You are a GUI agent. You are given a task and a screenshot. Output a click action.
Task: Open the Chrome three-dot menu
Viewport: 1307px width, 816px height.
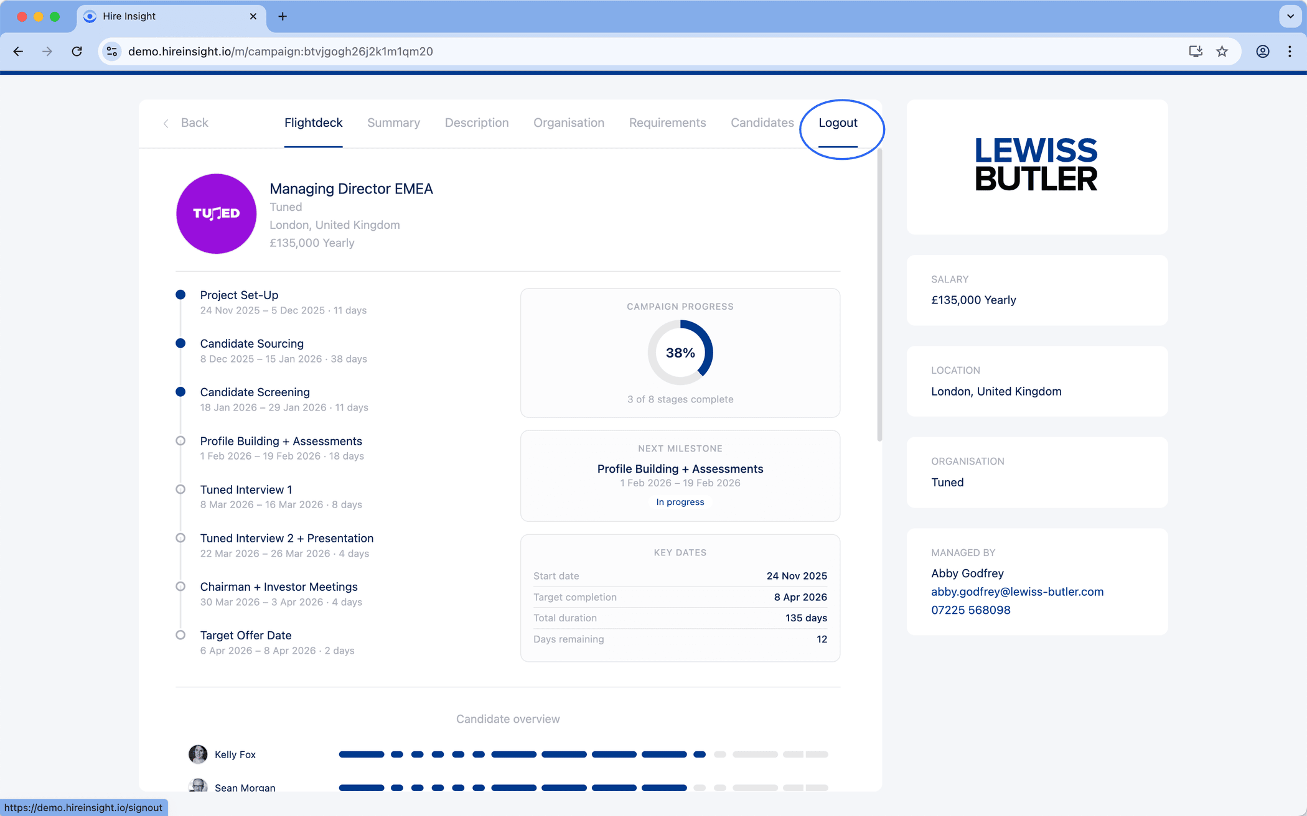click(1290, 52)
